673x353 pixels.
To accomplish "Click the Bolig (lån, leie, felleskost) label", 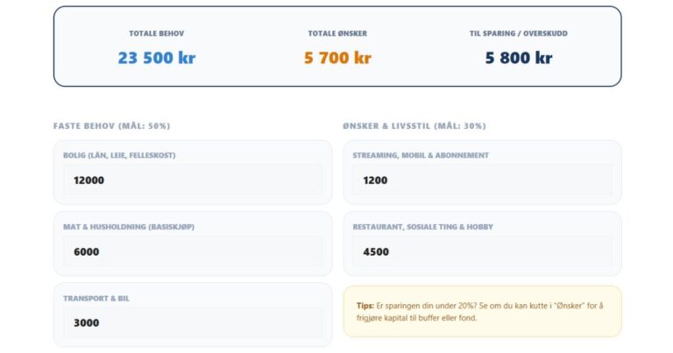I will point(119,156).
